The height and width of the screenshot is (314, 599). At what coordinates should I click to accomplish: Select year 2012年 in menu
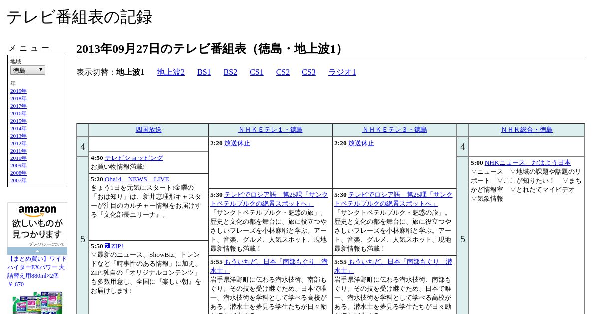point(18,143)
